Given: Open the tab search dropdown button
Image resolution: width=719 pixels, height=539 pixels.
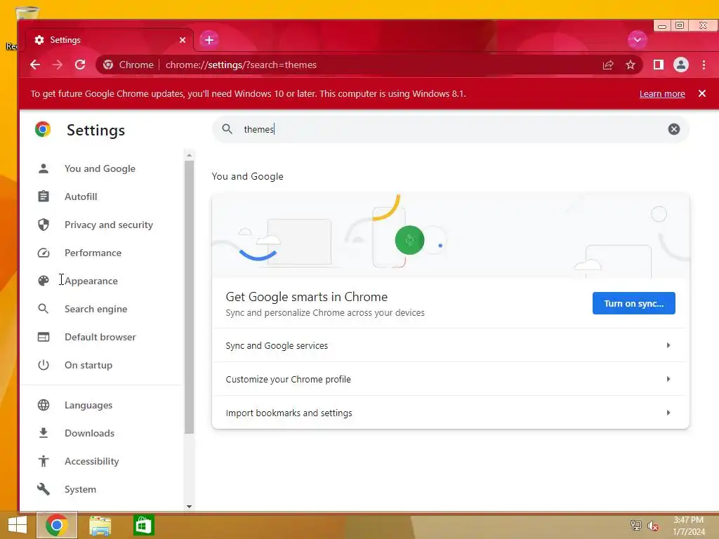Looking at the screenshot, I should [x=638, y=39].
